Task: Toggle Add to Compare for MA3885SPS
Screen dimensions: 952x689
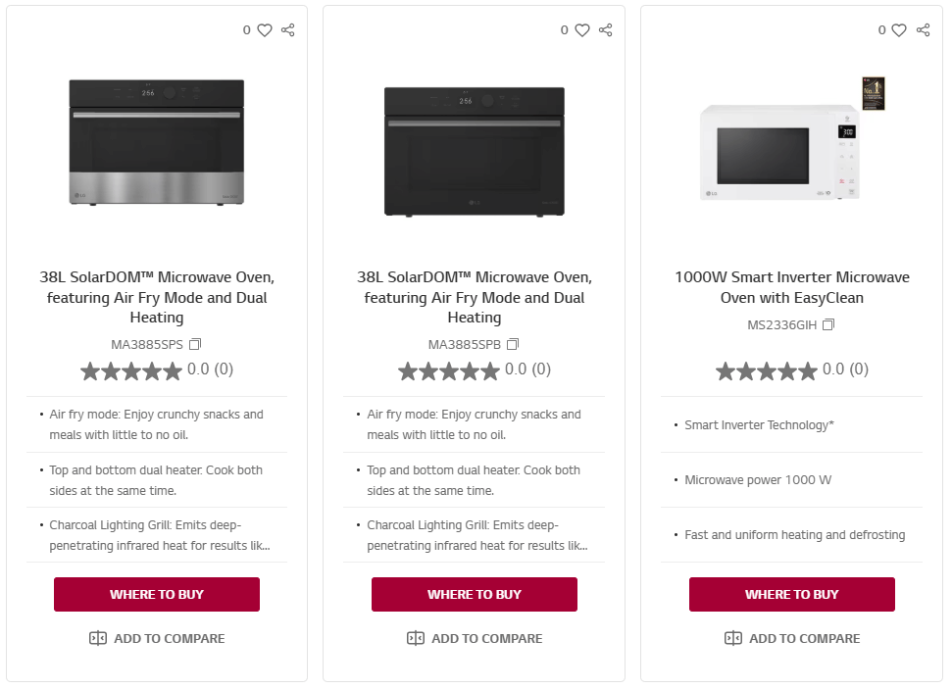Action: [157, 638]
